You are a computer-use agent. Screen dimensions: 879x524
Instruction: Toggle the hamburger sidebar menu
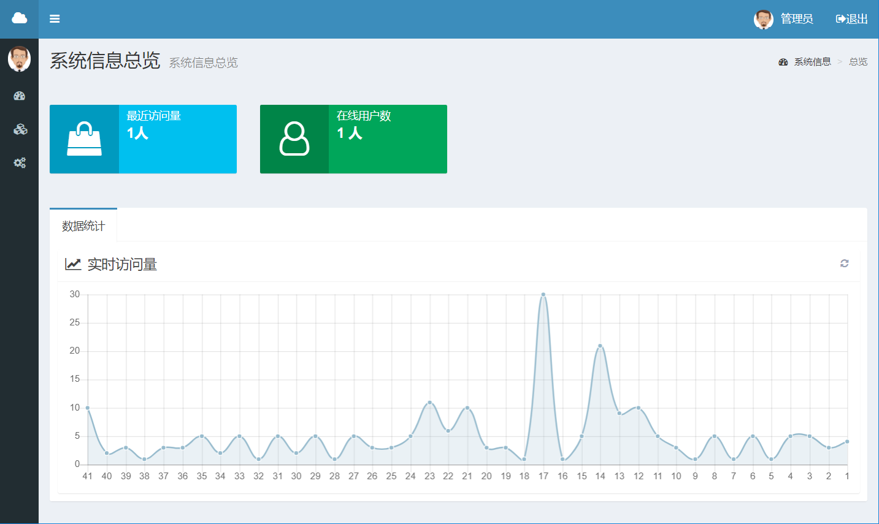coord(55,19)
